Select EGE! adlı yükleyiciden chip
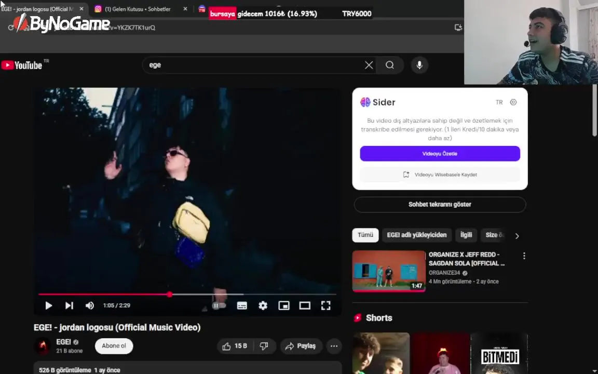This screenshot has height=374, width=598. [x=416, y=235]
